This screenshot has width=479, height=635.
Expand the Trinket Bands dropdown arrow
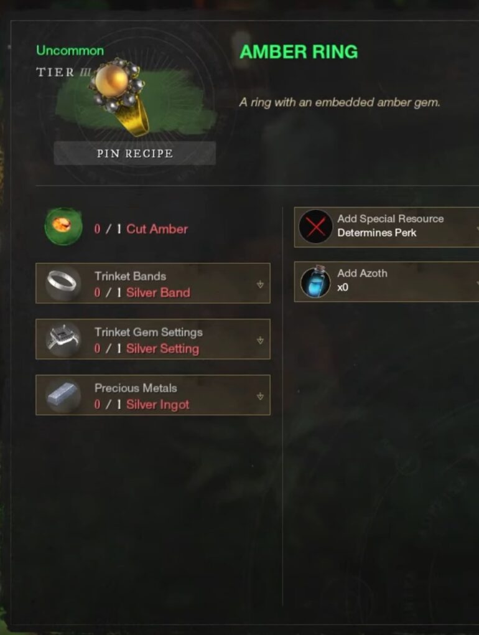coord(260,285)
